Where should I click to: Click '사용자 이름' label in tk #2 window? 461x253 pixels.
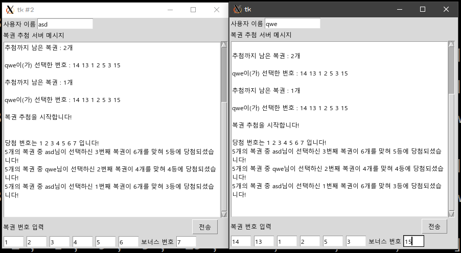[19, 24]
